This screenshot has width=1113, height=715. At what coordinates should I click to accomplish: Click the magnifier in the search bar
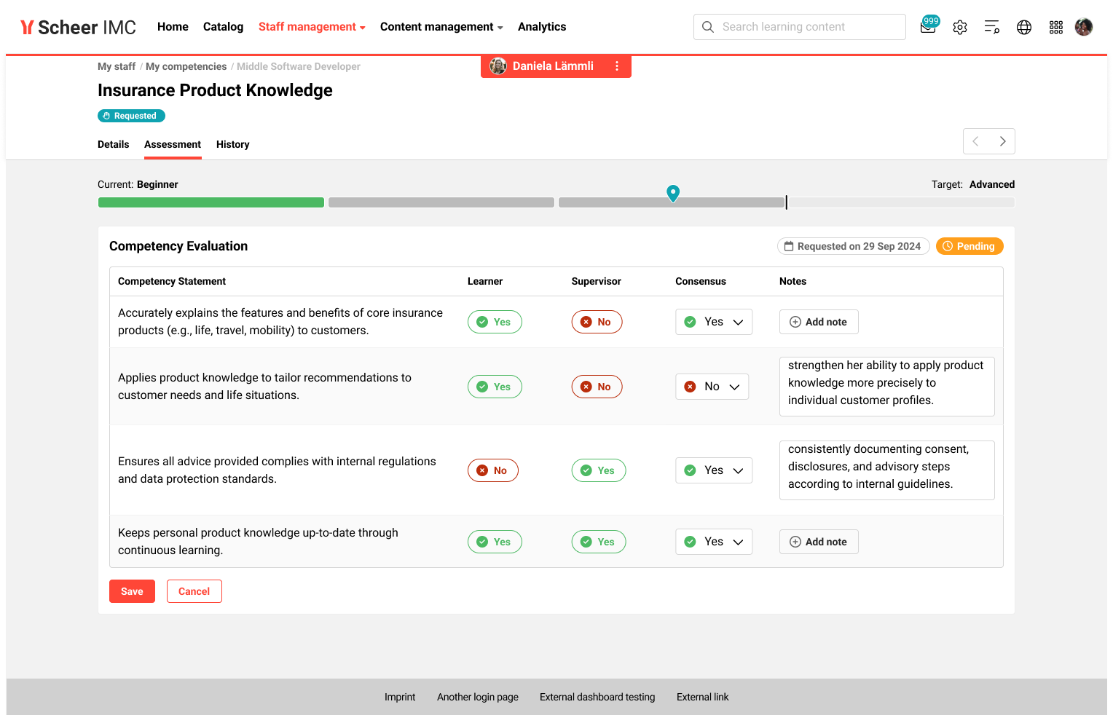click(707, 27)
